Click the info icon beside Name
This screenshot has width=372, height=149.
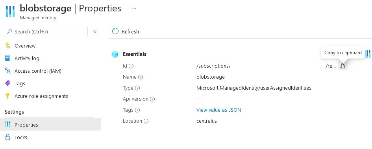pos(141,77)
